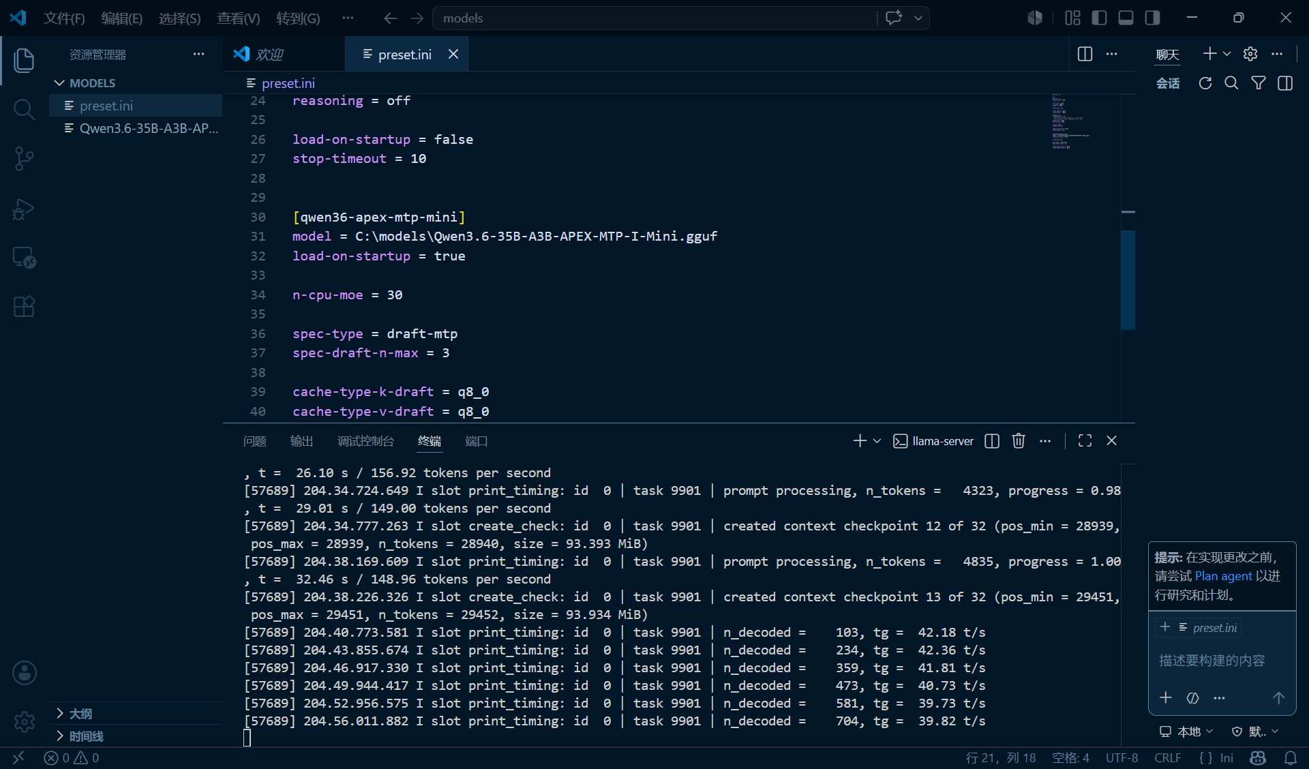Screen dimensions: 1309x769
Task: Switch to the Ports panel tab
Action: (x=476, y=441)
